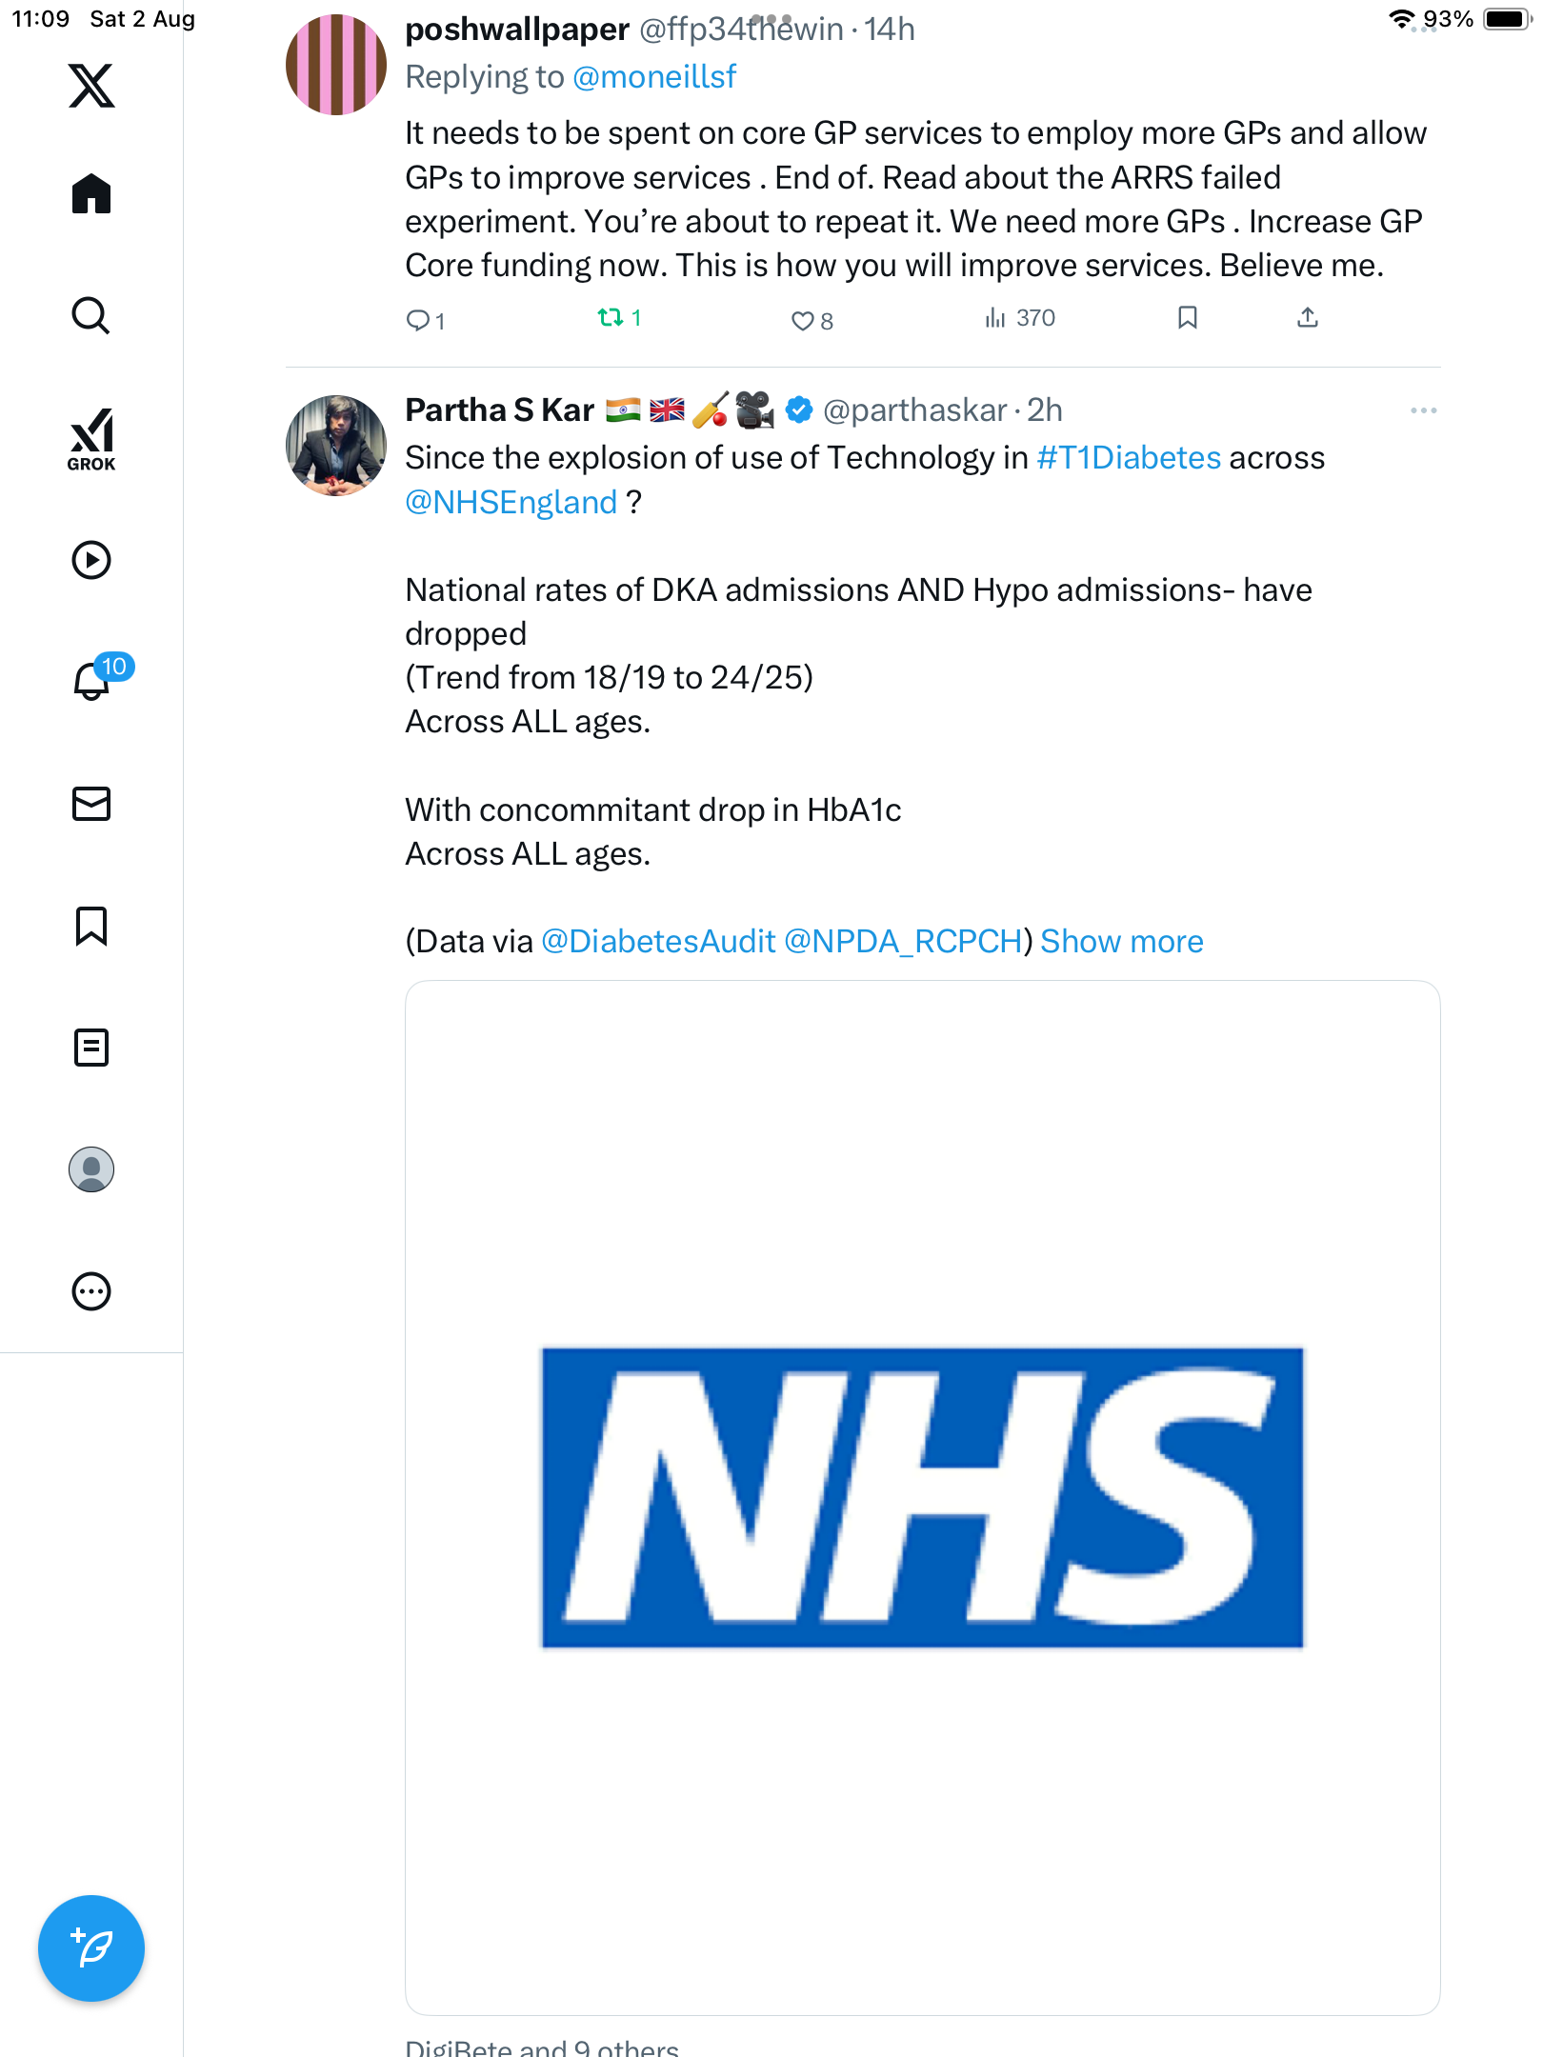
Task: Open the #T1Diabetes hashtag
Action: point(1128,458)
